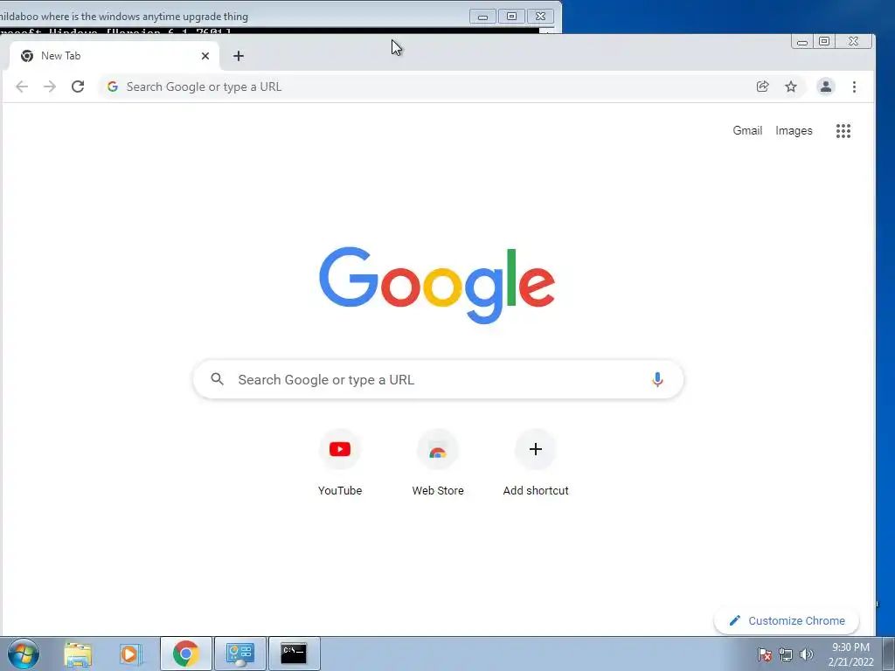895x671 pixels.
Task: Open the Google apps grid
Action: click(843, 131)
